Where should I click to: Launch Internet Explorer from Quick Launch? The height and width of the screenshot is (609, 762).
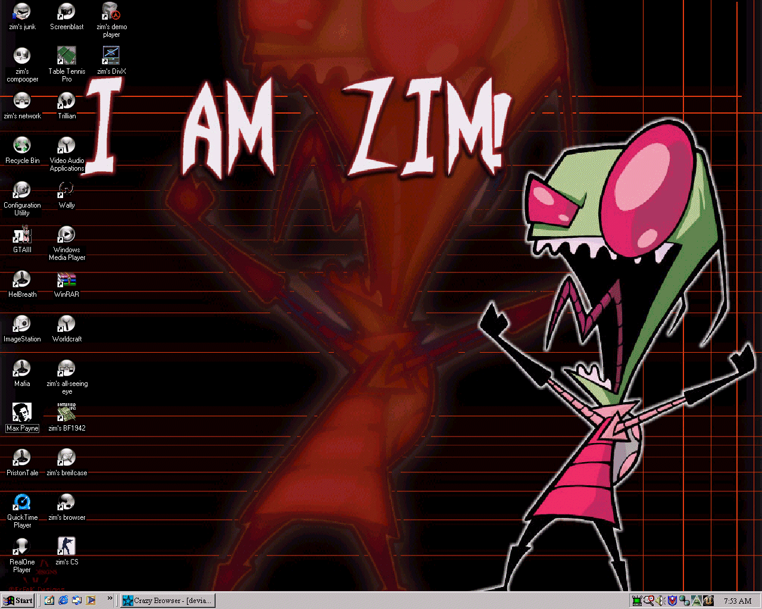(x=63, y=601)
